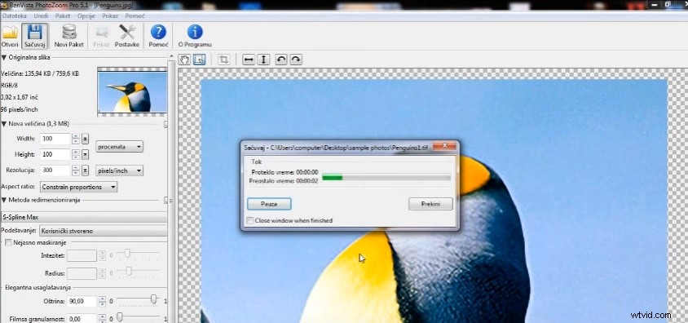Open the Constrain proportions dropdown
The image size is (688, 323).
click(78, 187)
